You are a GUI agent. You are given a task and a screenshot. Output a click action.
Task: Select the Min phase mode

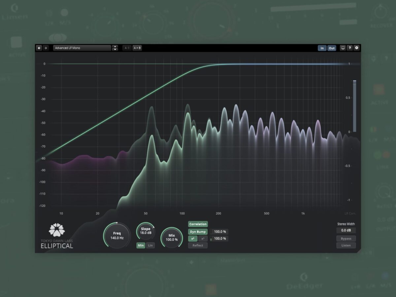click(x=141, y=246)
